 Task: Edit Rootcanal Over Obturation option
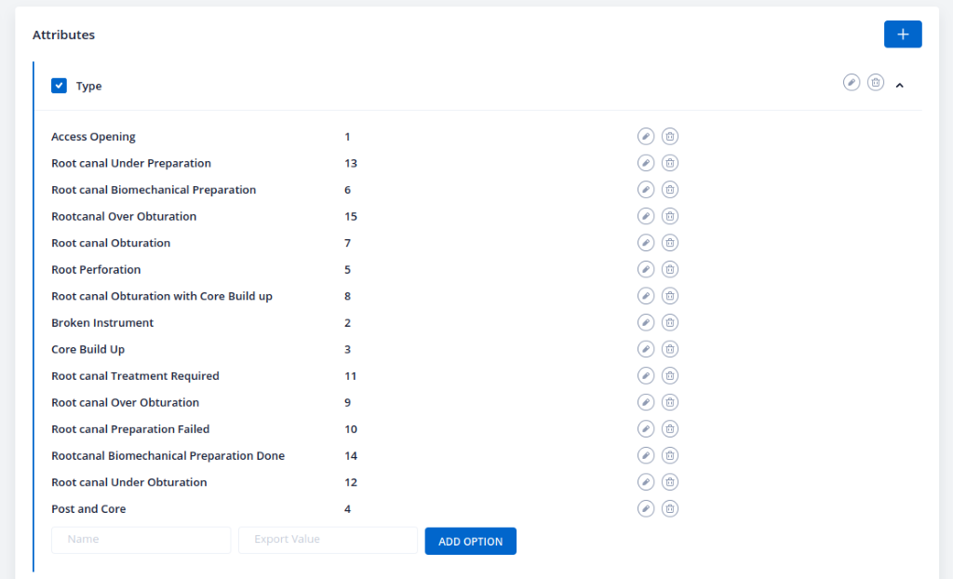pos(646,216)
